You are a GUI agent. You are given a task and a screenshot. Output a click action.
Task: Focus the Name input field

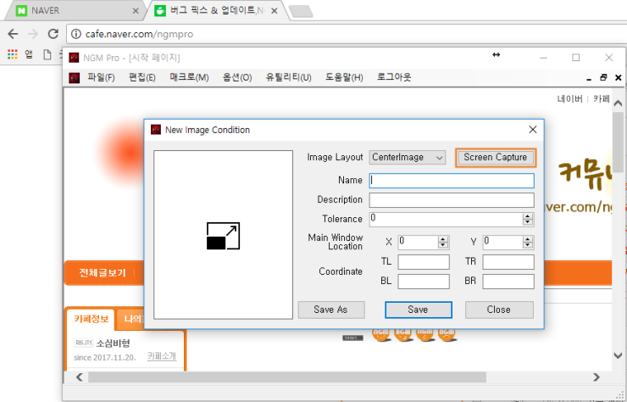click(452, 180)
